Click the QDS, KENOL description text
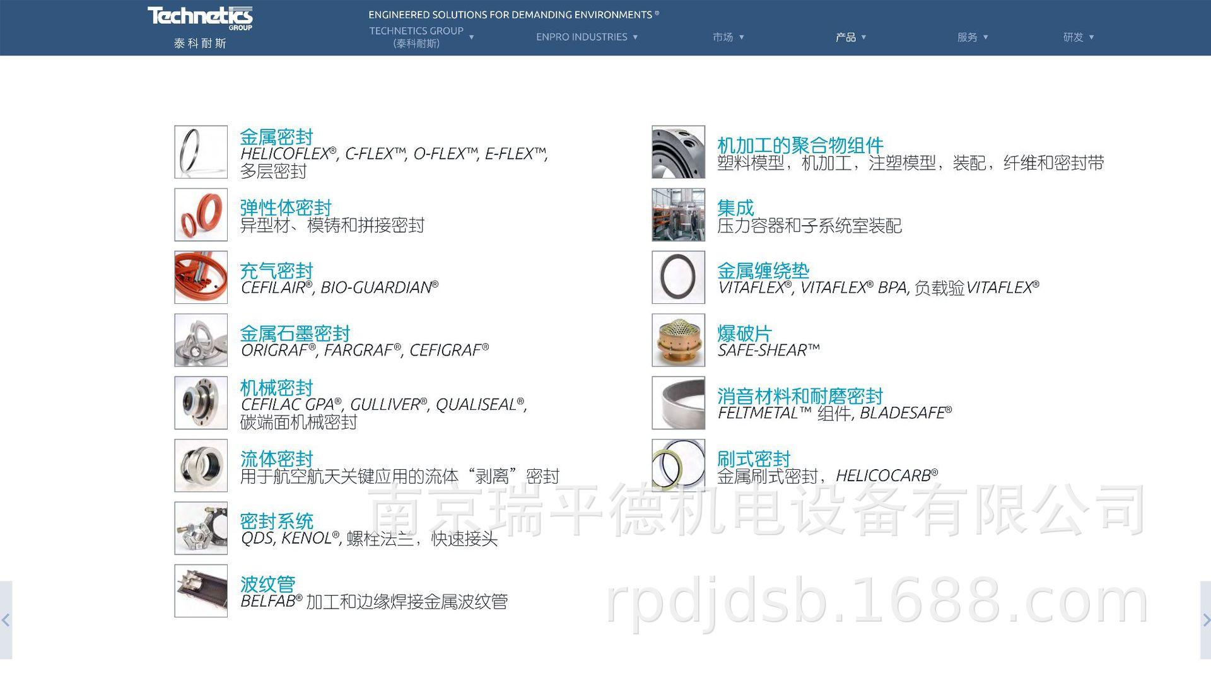The image size is (1211, 681). pos(369,538)
